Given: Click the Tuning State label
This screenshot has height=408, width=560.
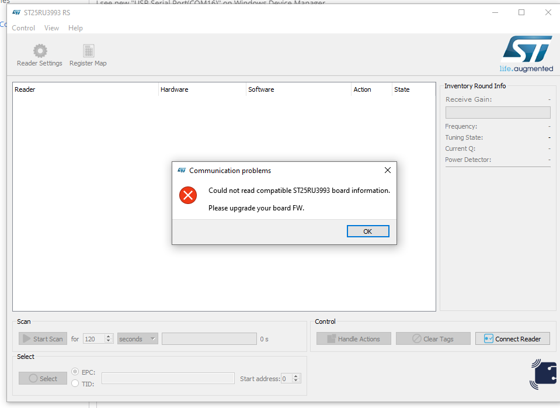Looking at the screenshot, I should click(x=464, y=137).
